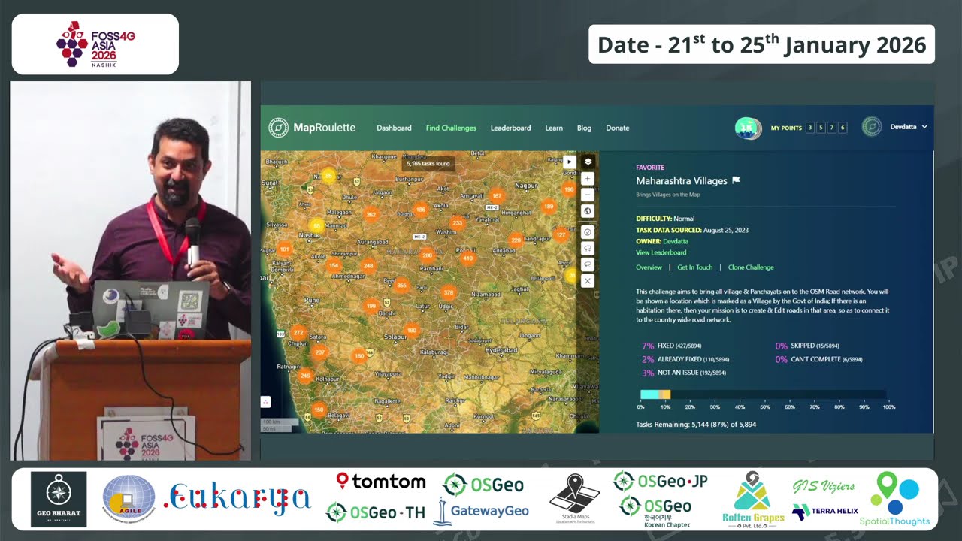Click the X clear selection control
This screenshot has width=962, height=541.
point(588,281)
